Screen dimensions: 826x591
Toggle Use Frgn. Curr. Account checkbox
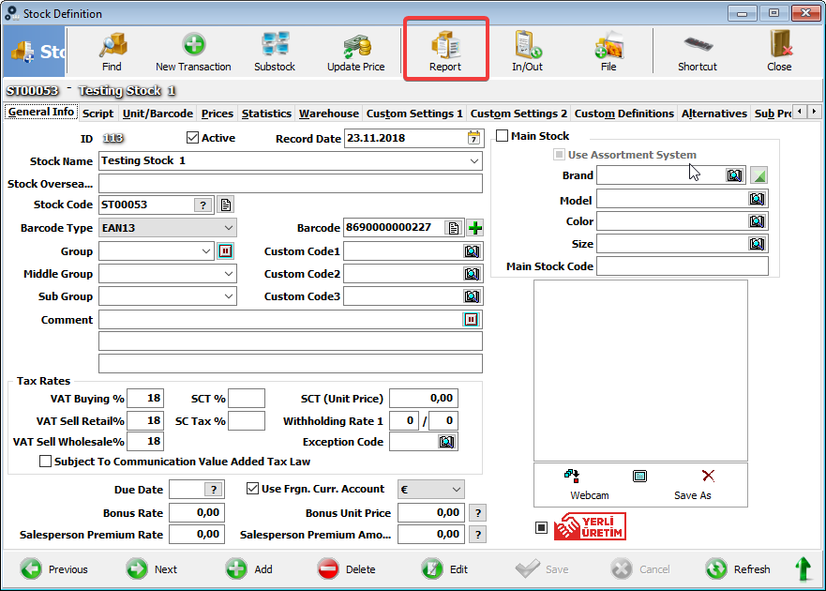point(252,489)
